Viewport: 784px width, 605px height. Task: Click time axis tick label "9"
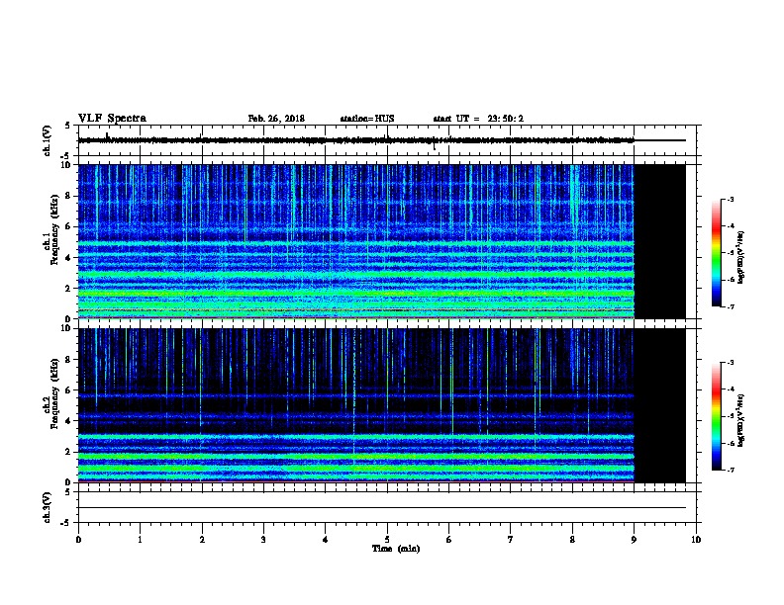coord(634,540)
